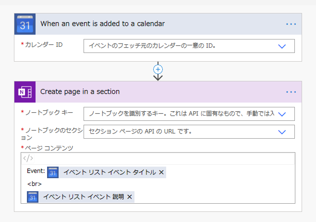Expand the カレンダー ID dropdown
This screenshot has height=222, width=316.
(282, 46)
